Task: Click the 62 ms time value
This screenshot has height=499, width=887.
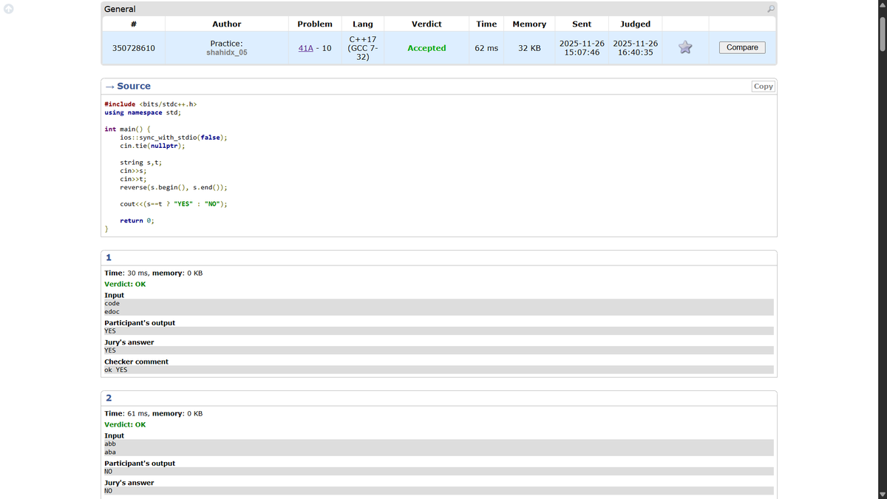Action: pos(486,48)
